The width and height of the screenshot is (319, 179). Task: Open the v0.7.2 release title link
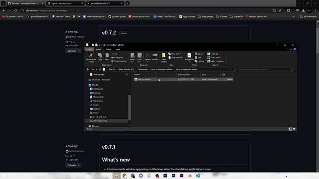109,33
